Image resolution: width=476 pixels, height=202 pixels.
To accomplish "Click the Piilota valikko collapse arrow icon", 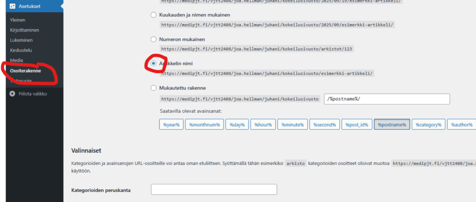I will pyautogui.click(x=12, y=94).
